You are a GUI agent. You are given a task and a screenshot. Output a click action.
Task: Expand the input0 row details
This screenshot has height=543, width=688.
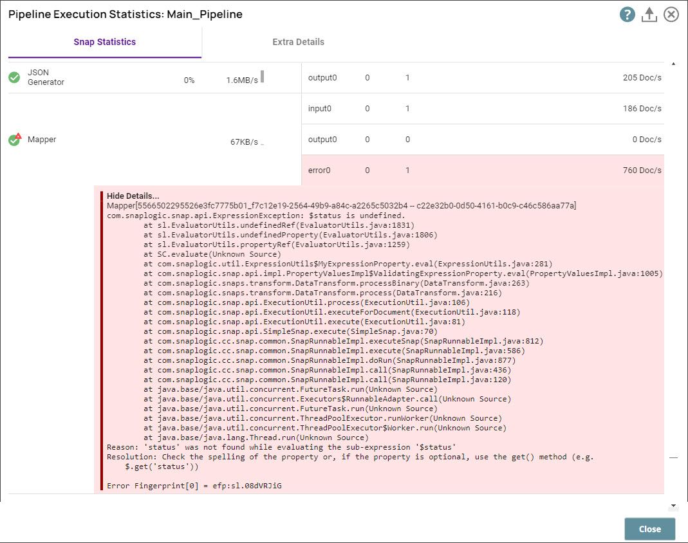coord(451,108)
